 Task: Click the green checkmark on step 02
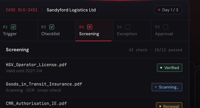52,27
